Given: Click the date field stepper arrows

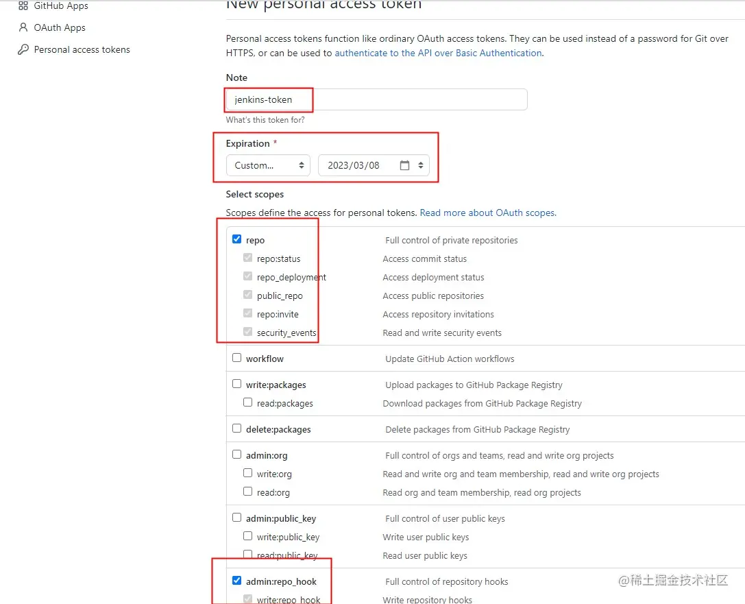Looking at the screenshot, I should [x=421, y=166].
